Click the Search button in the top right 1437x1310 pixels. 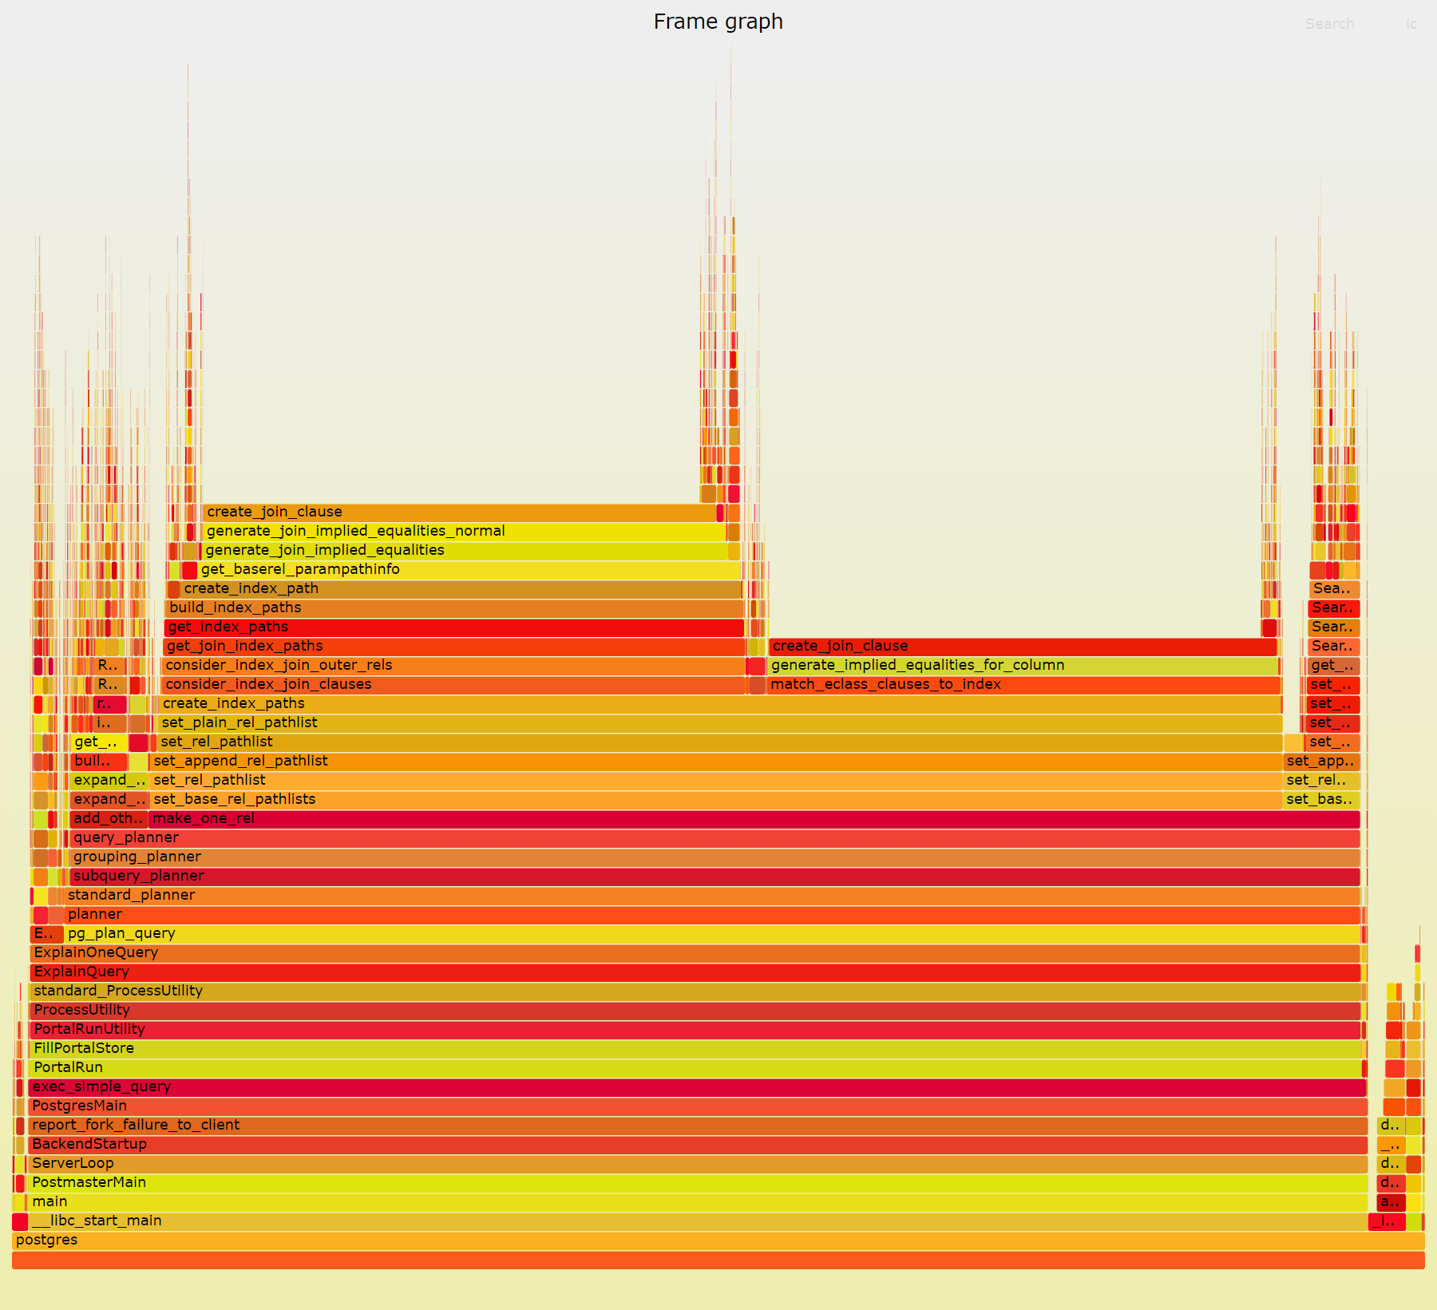tap(1329, 24)
